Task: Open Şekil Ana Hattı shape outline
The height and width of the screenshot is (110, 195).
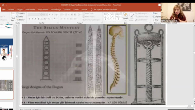Action: pyautogui.click(x=142, y=16)
